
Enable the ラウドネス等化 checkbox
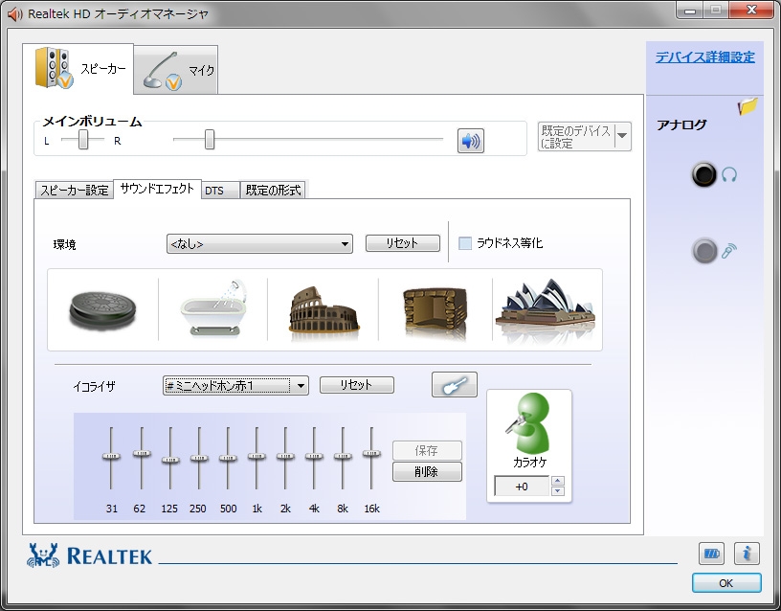(465, 243)
